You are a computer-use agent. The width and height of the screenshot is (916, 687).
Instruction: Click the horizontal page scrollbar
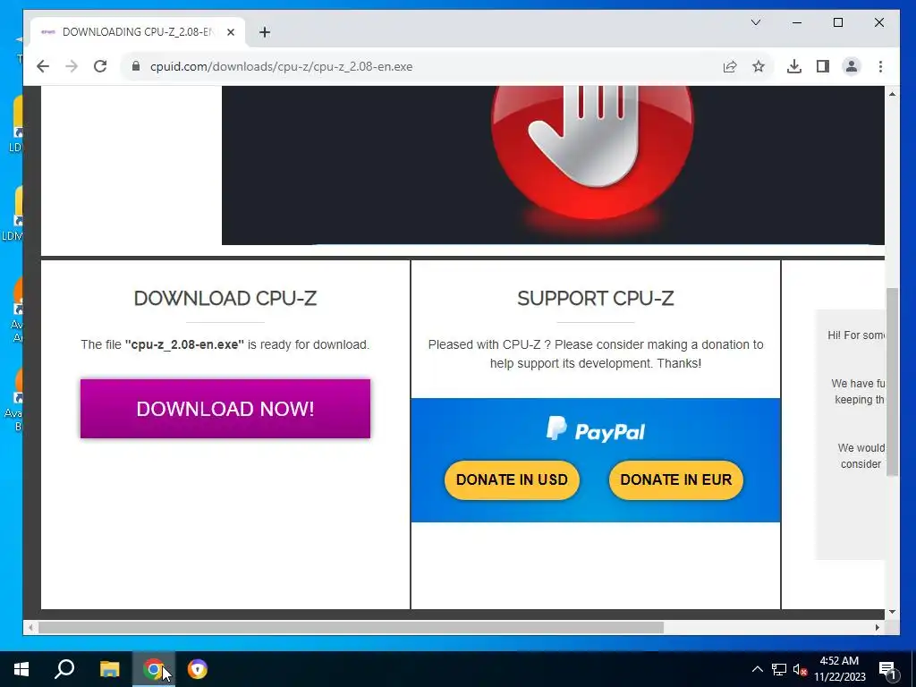(351, 627)
